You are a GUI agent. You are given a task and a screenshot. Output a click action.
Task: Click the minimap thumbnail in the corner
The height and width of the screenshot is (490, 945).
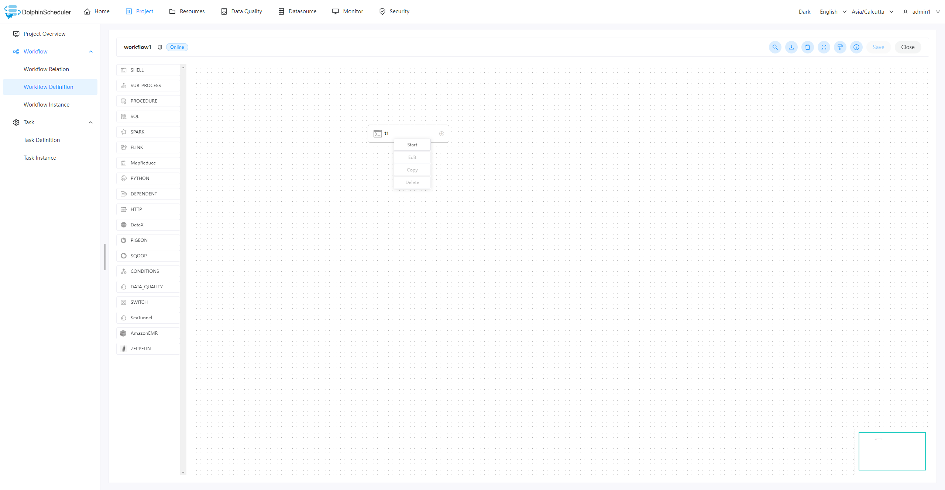coord(892,451)
